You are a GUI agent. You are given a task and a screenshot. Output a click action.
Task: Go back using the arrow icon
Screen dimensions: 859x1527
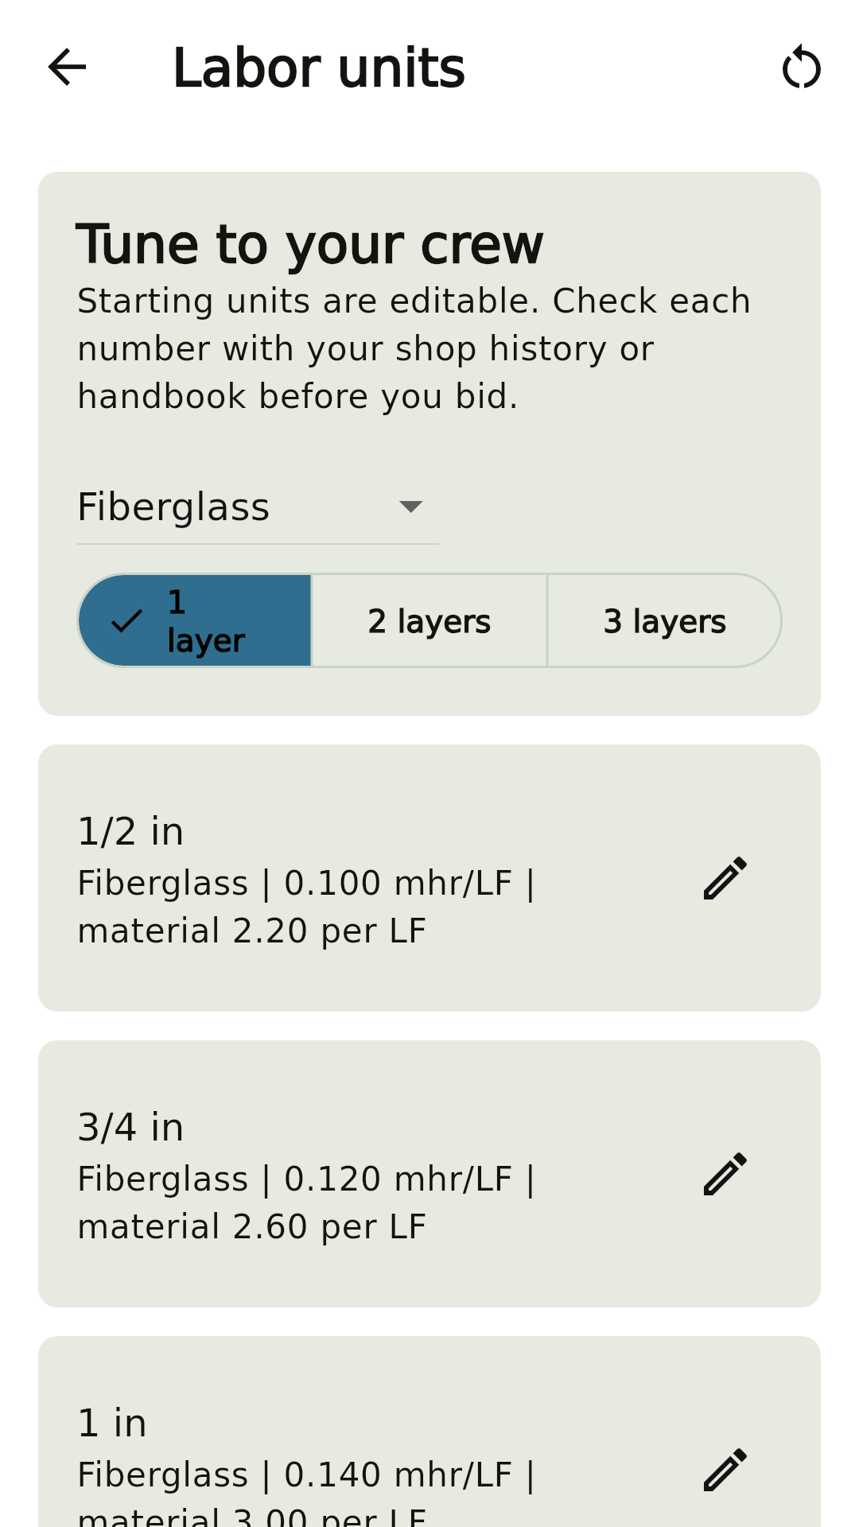click(x=67, y=67)
